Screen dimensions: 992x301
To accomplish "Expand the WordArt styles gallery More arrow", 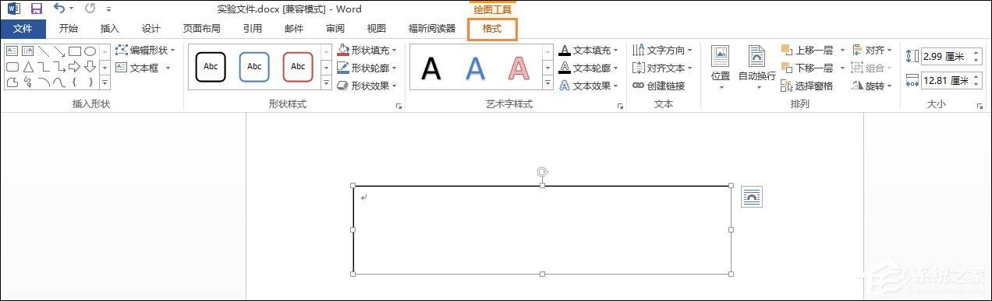I will 548,82.
